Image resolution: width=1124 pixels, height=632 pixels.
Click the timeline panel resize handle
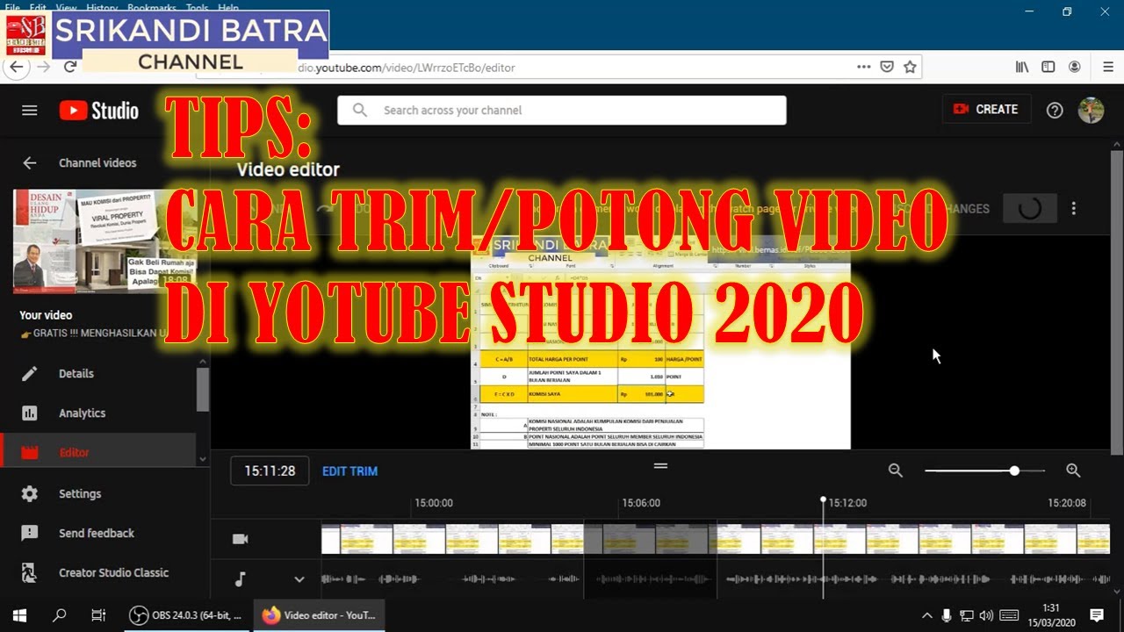pos(660,466)
